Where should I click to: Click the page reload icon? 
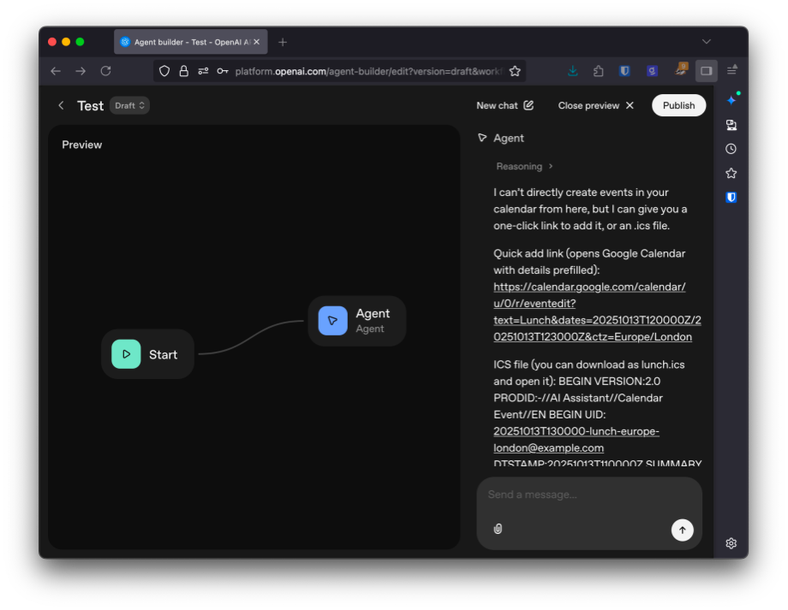[106, 70]
